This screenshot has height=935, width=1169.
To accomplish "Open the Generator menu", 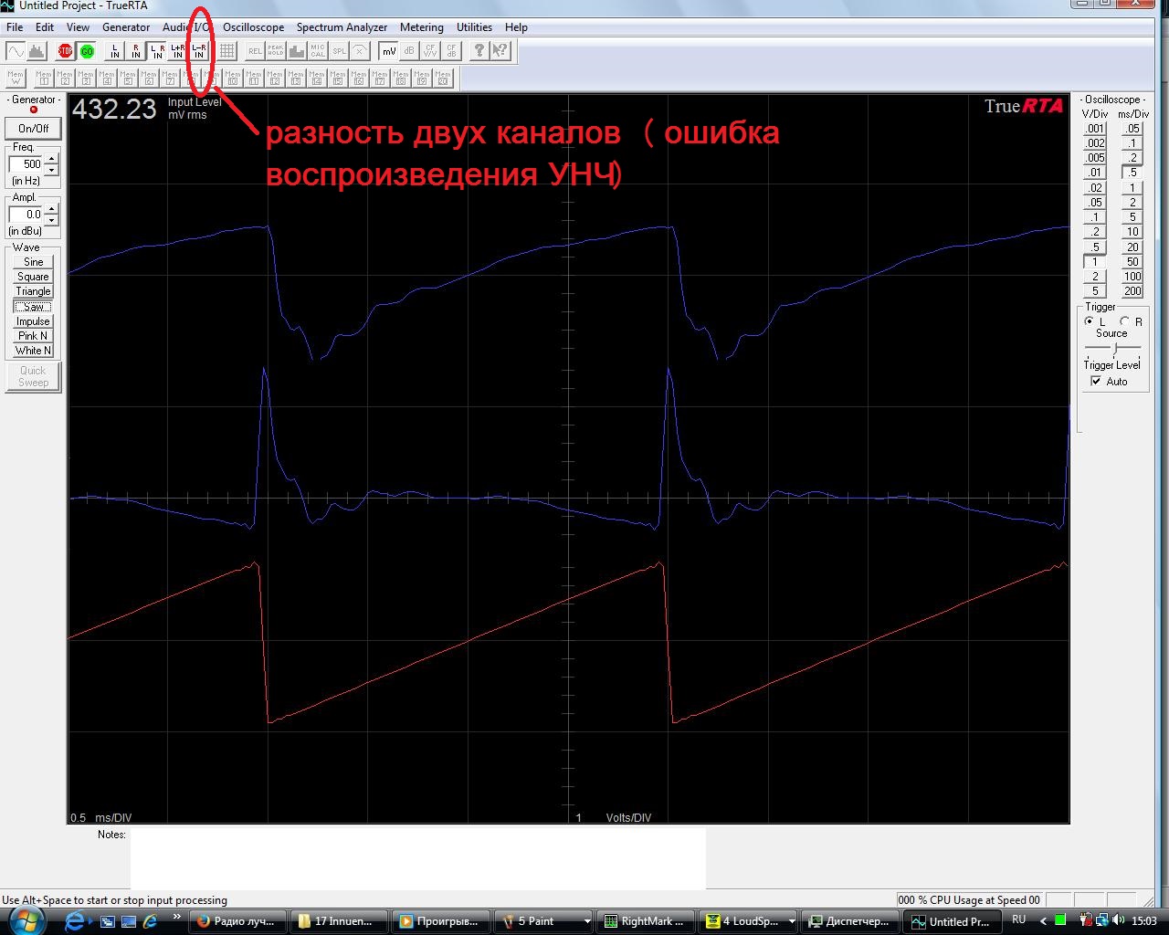I will (126, 27).
